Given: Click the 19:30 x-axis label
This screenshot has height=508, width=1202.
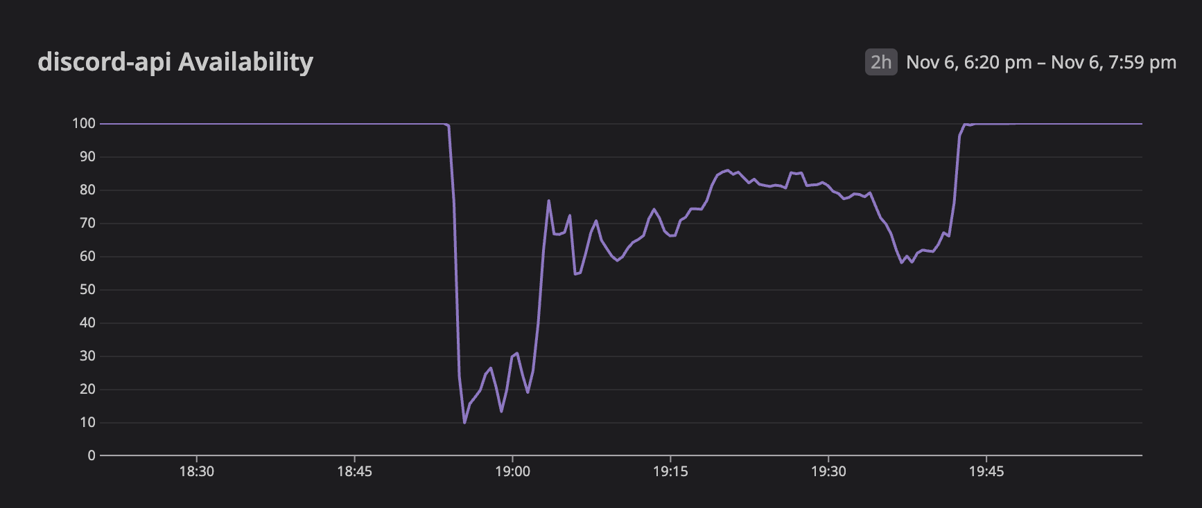Looking at the screenshot, I should point(828,471).
